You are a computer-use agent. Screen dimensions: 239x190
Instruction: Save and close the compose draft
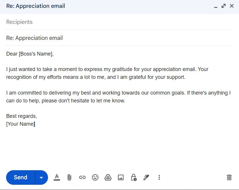click(x=232, y=6)
